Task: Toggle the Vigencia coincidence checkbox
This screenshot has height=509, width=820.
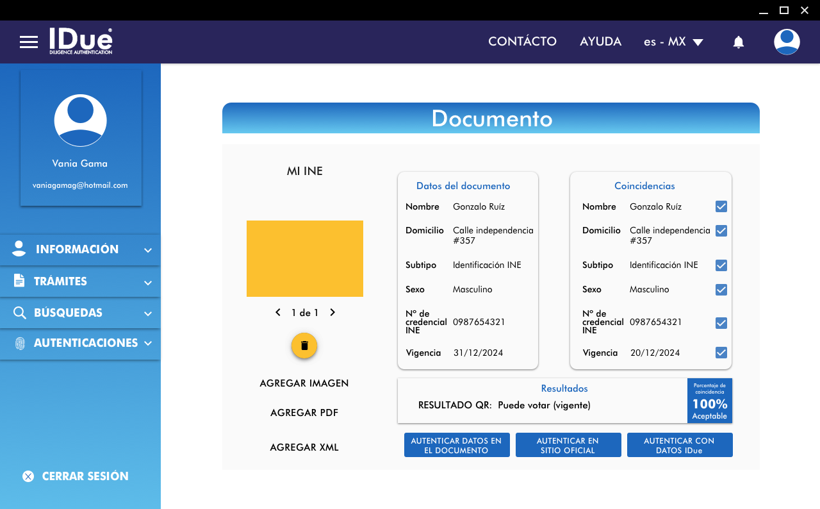Action: (721, 353)
